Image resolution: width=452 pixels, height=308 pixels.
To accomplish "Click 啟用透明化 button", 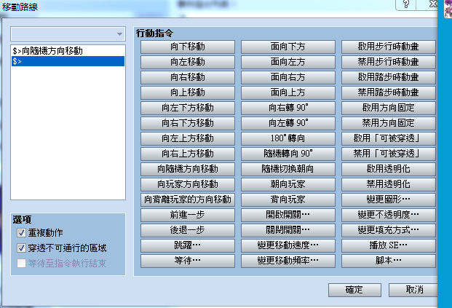I will 388,169.
